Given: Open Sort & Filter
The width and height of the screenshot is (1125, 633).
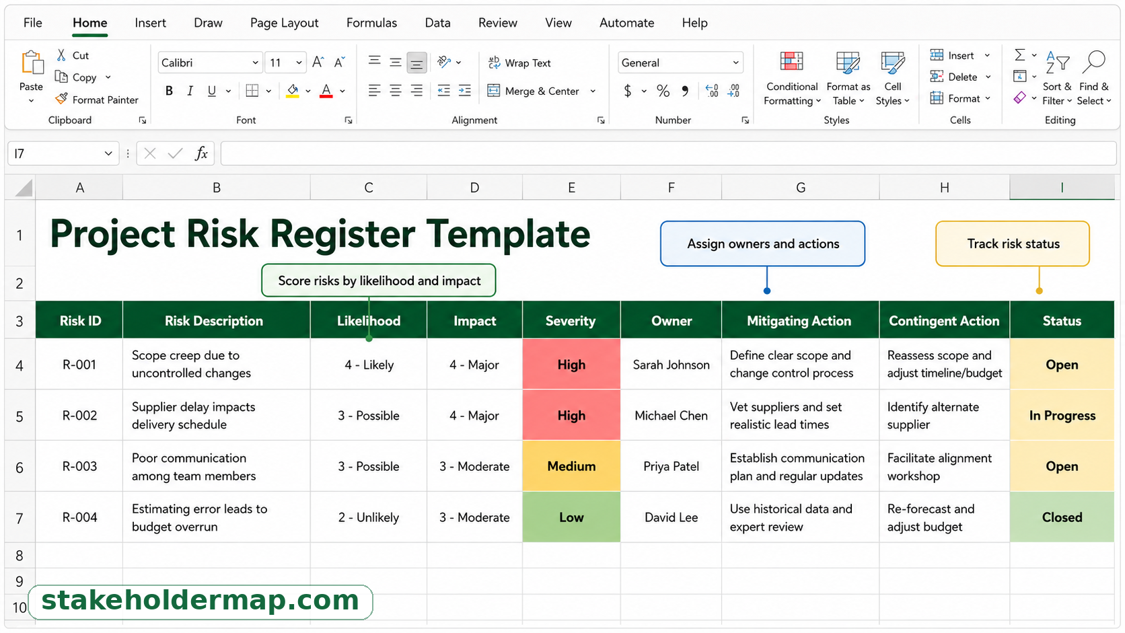Looking at the screenshot, I should tap(1058, 77).
